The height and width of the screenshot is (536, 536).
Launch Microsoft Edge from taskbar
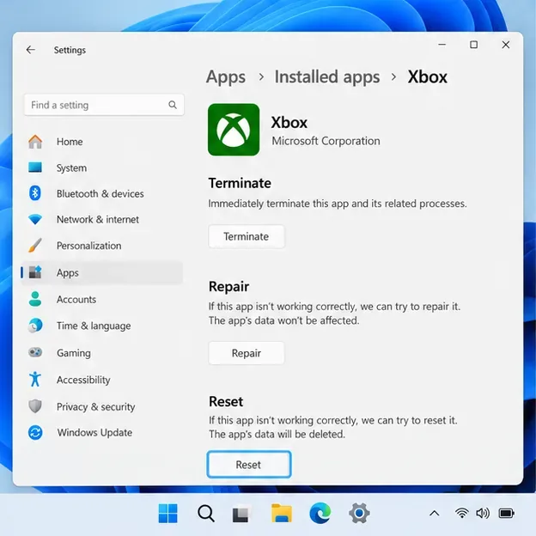pos(320,513)
